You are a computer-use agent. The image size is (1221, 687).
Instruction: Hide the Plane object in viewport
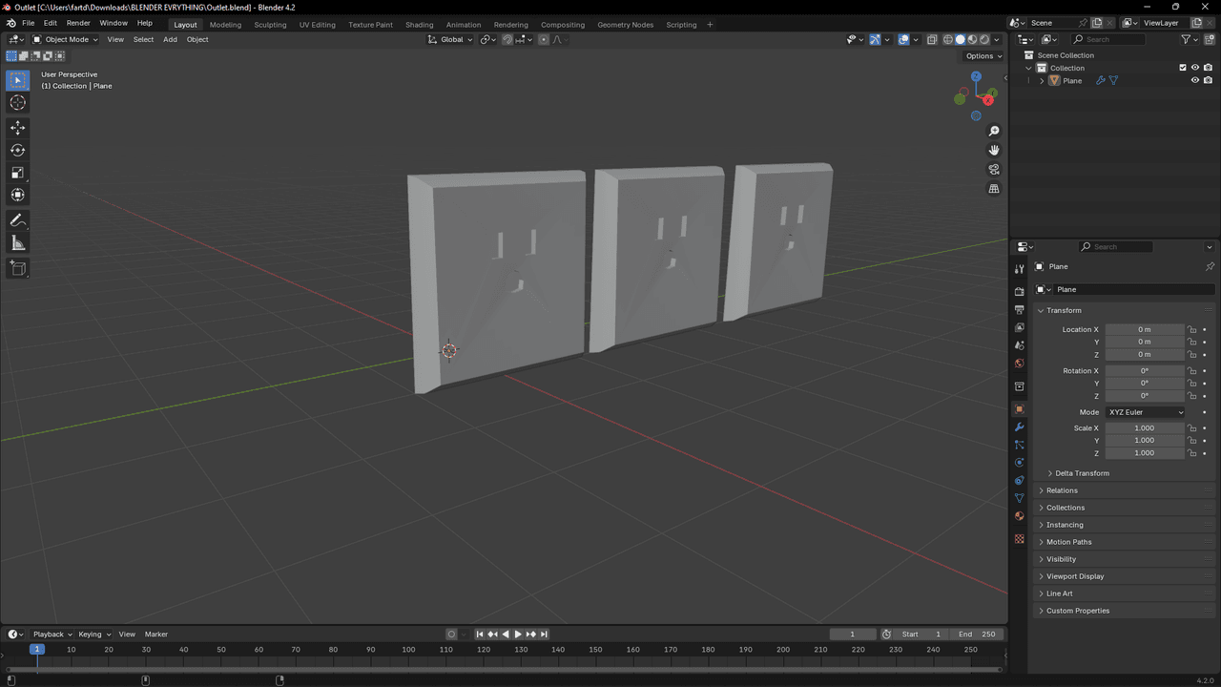coord(1194,81)
